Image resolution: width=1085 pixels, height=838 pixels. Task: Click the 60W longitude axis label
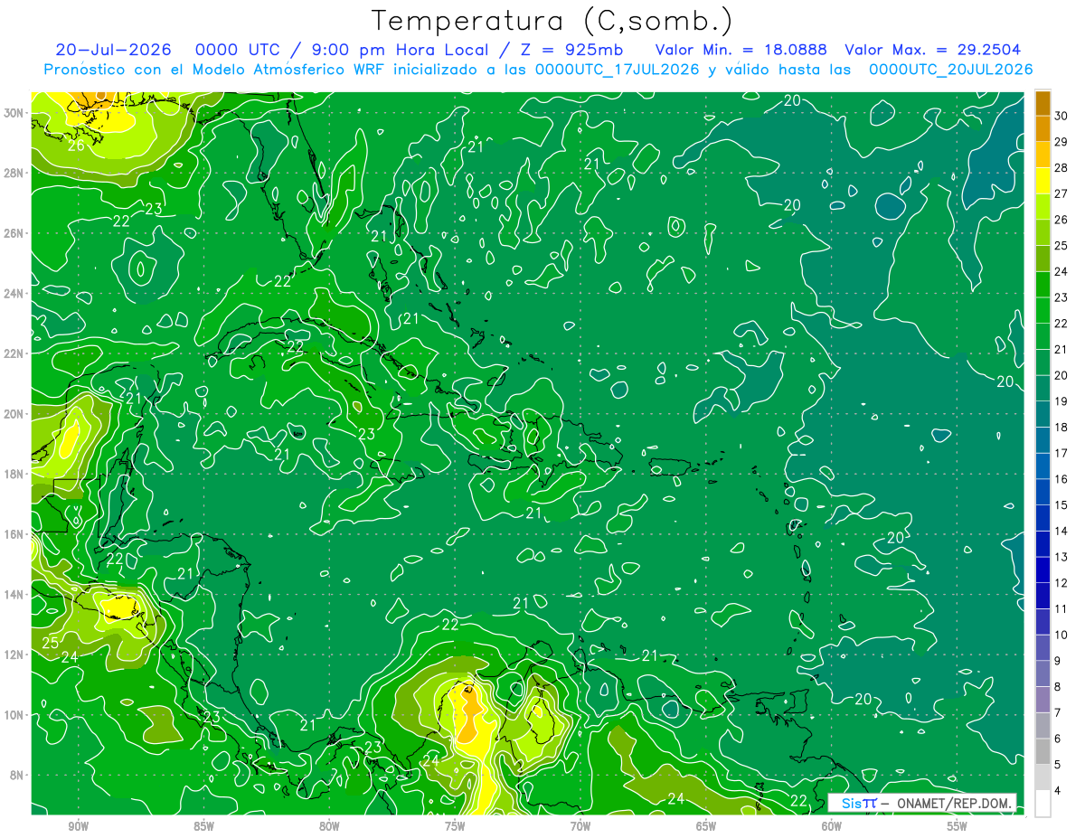[832, 826]
